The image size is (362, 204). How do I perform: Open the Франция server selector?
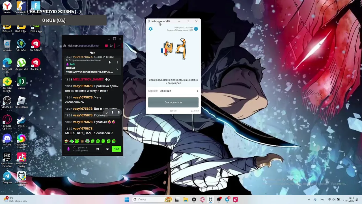click(x=173, y=91)
